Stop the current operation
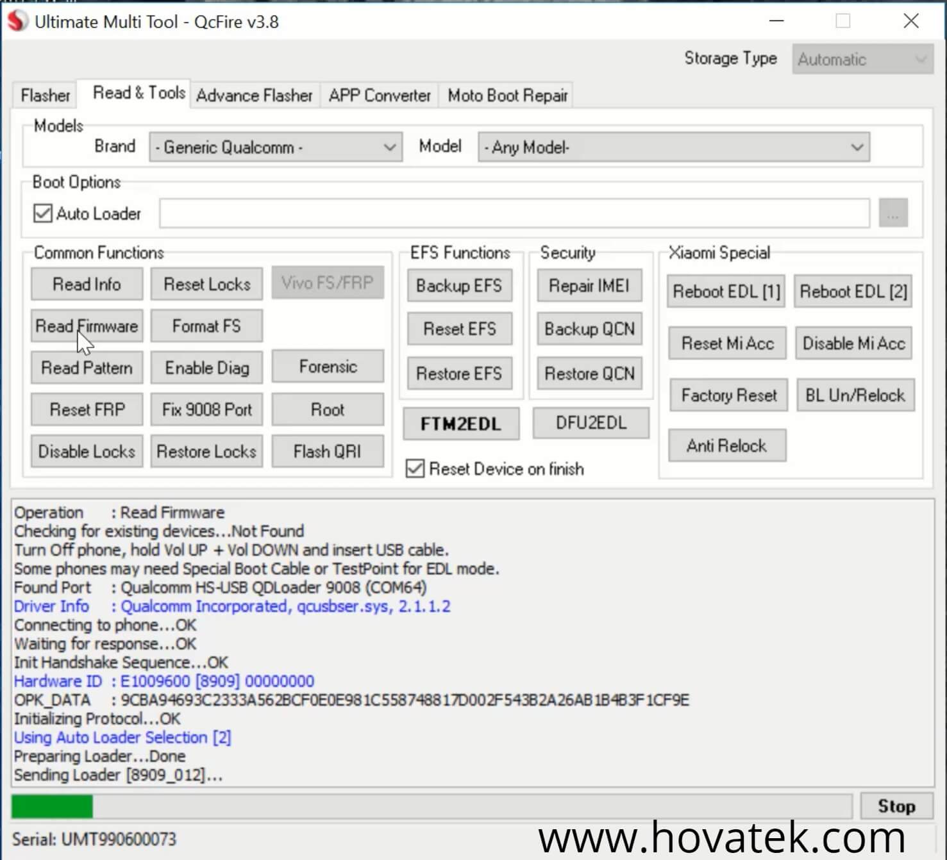Viewport: 947px width, 860px height. [x=896, y=806]
